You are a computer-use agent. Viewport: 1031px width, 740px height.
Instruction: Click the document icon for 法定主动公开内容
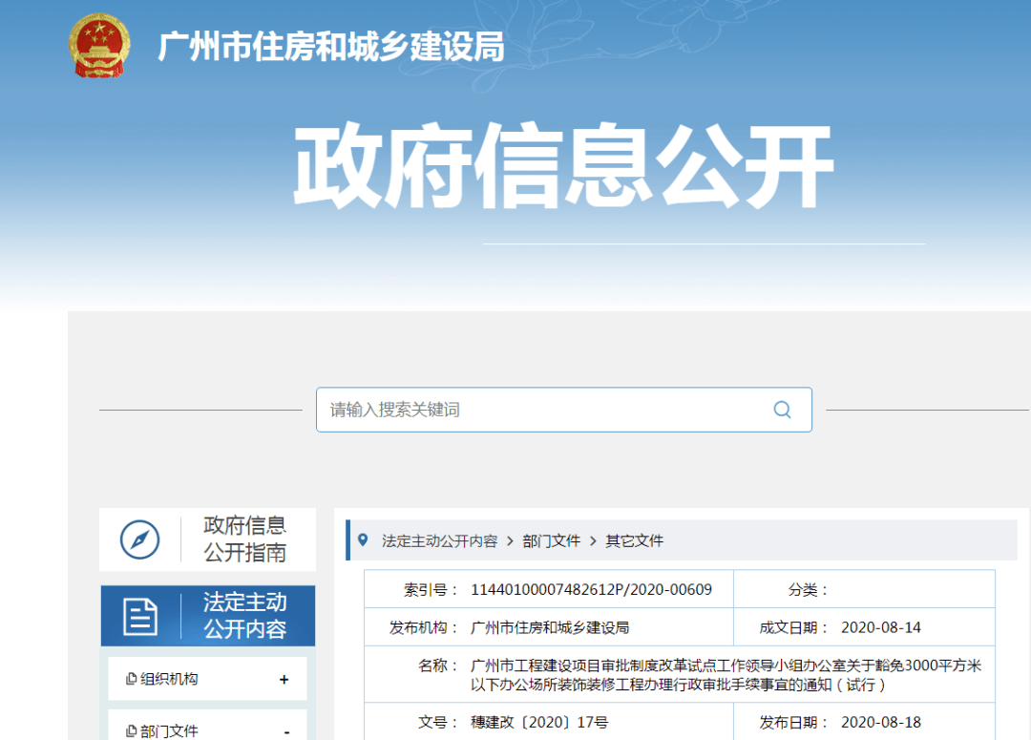coord(140,616)
